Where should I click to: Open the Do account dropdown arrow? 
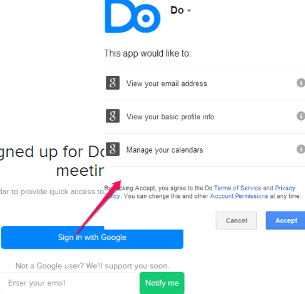[x=189, y=11]
